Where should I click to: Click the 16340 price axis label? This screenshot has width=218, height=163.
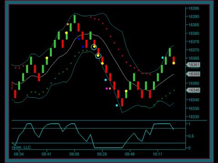click(193, 100)
